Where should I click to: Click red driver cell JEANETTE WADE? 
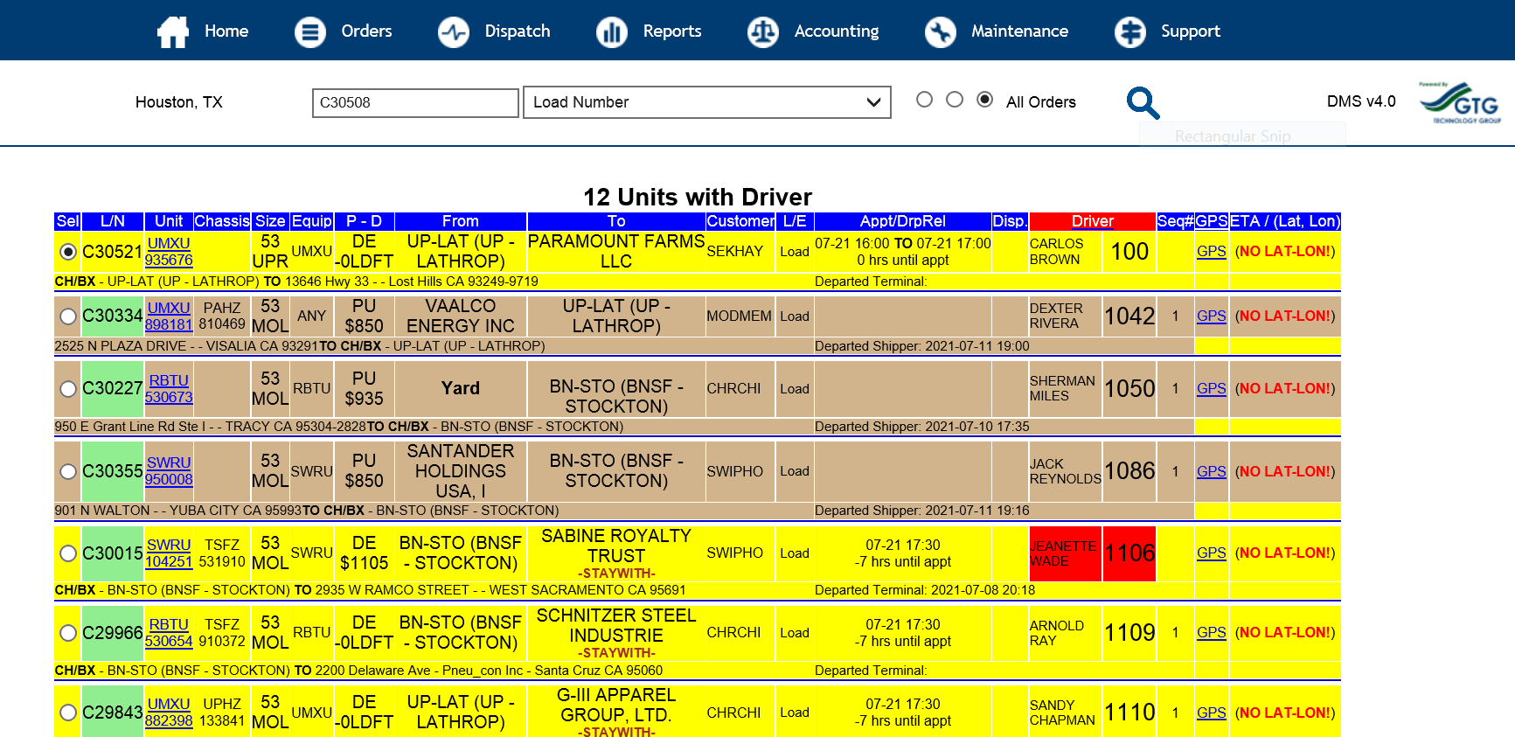coord(1066,553)
